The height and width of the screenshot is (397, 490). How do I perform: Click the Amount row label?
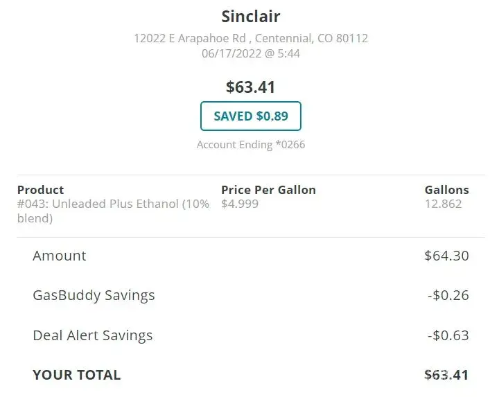click(60, 256)
